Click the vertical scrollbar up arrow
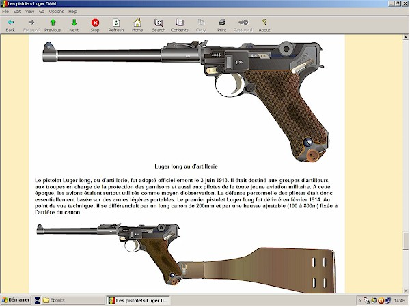 [x=405, y=38]
